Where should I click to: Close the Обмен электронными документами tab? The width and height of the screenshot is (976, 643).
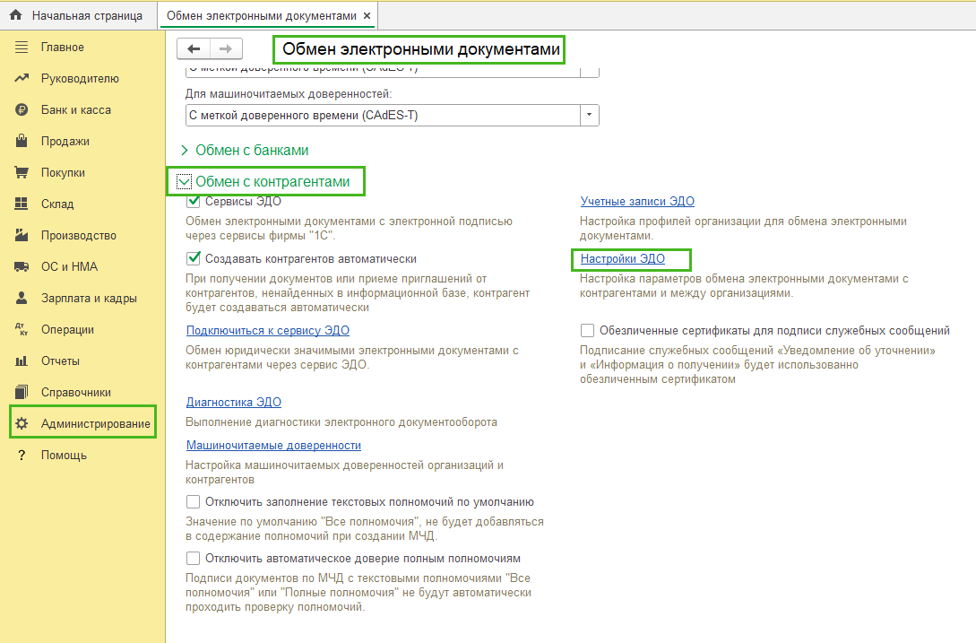[x=367, y=15]
